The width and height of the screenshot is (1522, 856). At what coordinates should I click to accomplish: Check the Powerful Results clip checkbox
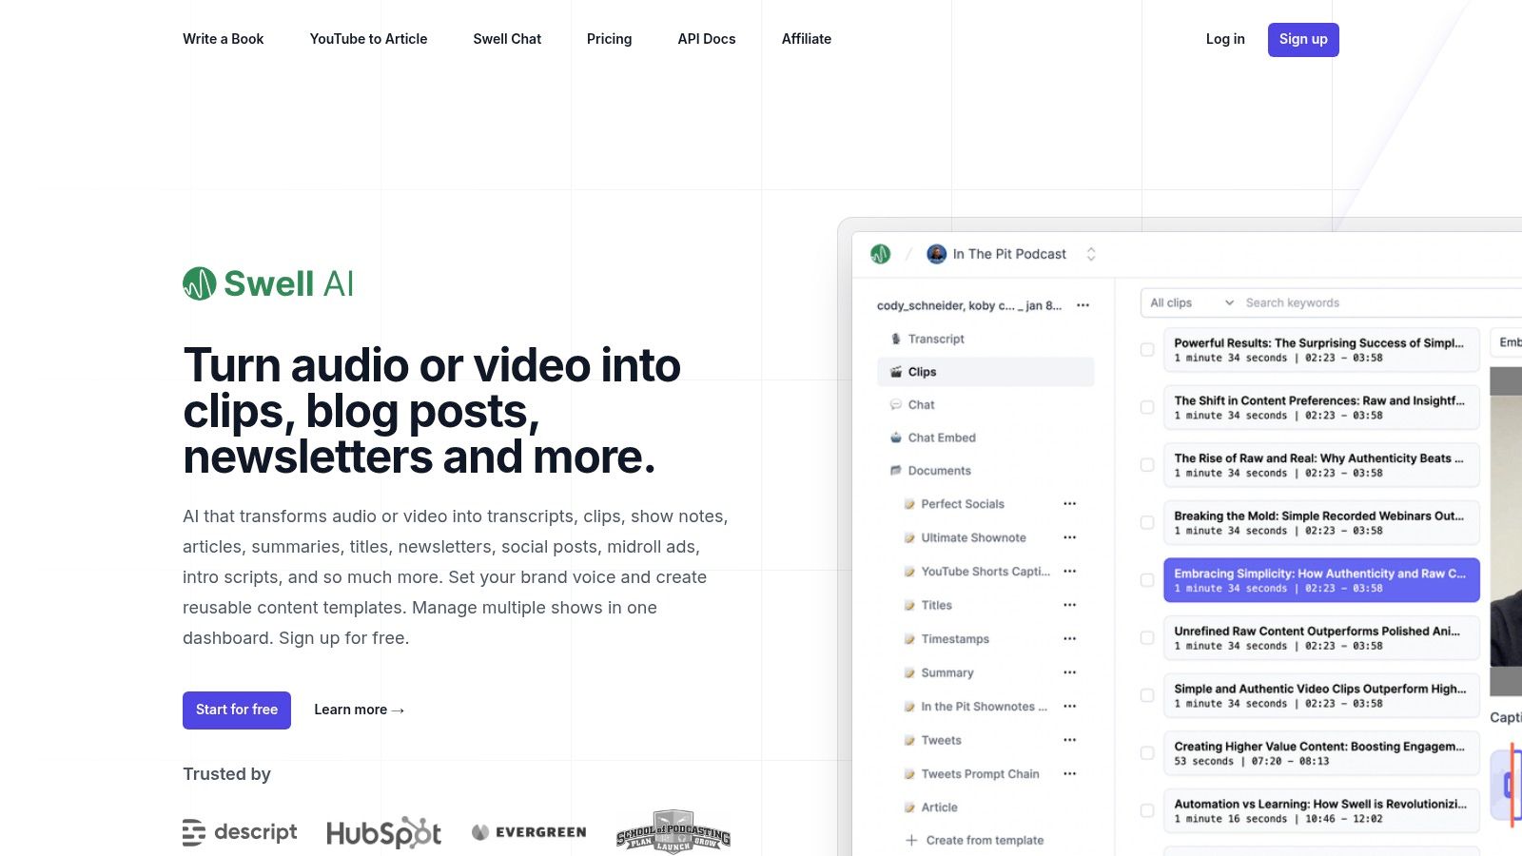pos(1147,350)
